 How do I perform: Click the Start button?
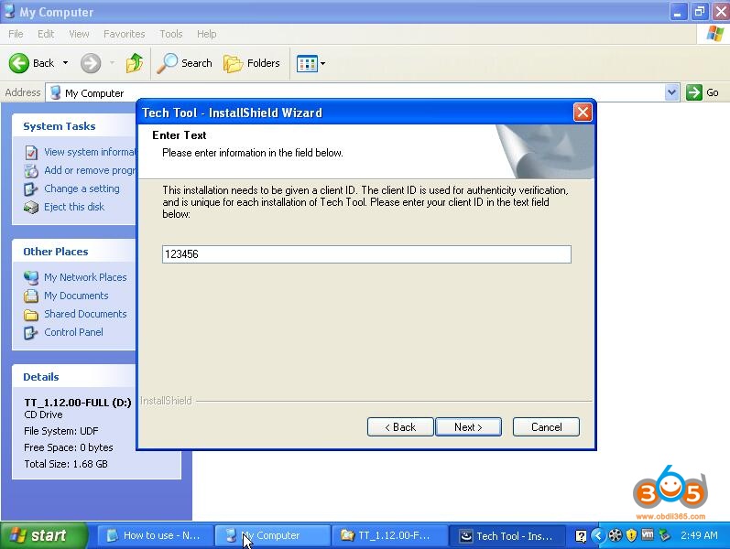[44, 535]
